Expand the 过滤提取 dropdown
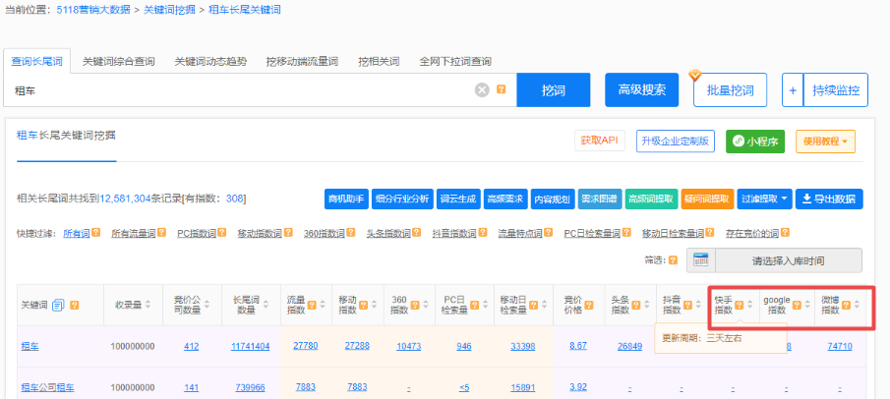The height and width of the screenshot is (399, 890). point(764,199)
